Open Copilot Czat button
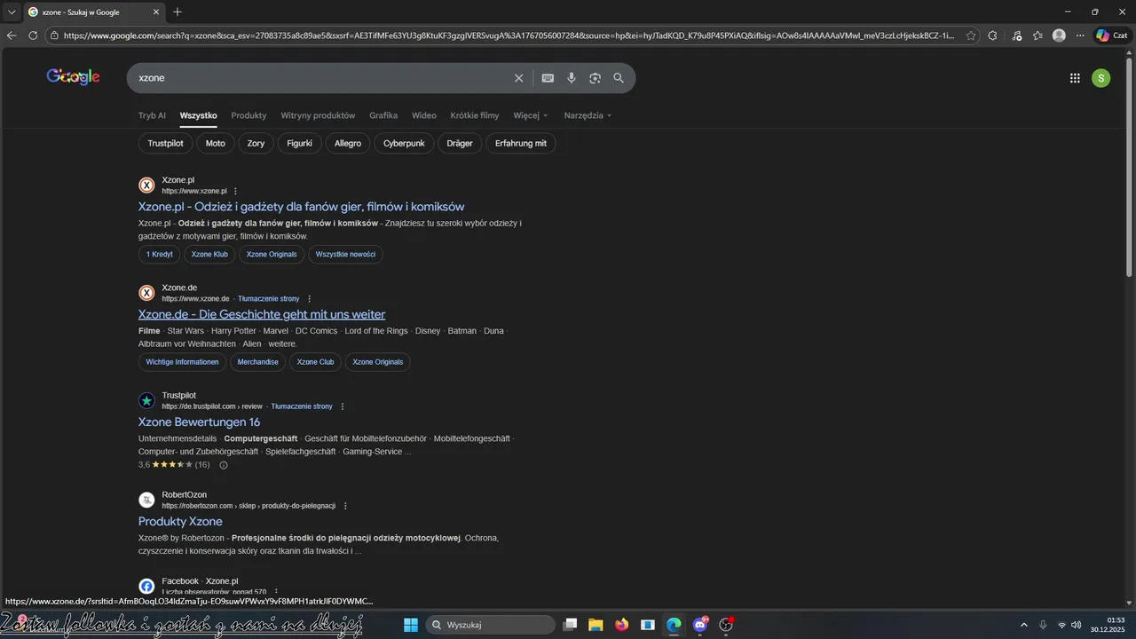 click(1111, 35)
